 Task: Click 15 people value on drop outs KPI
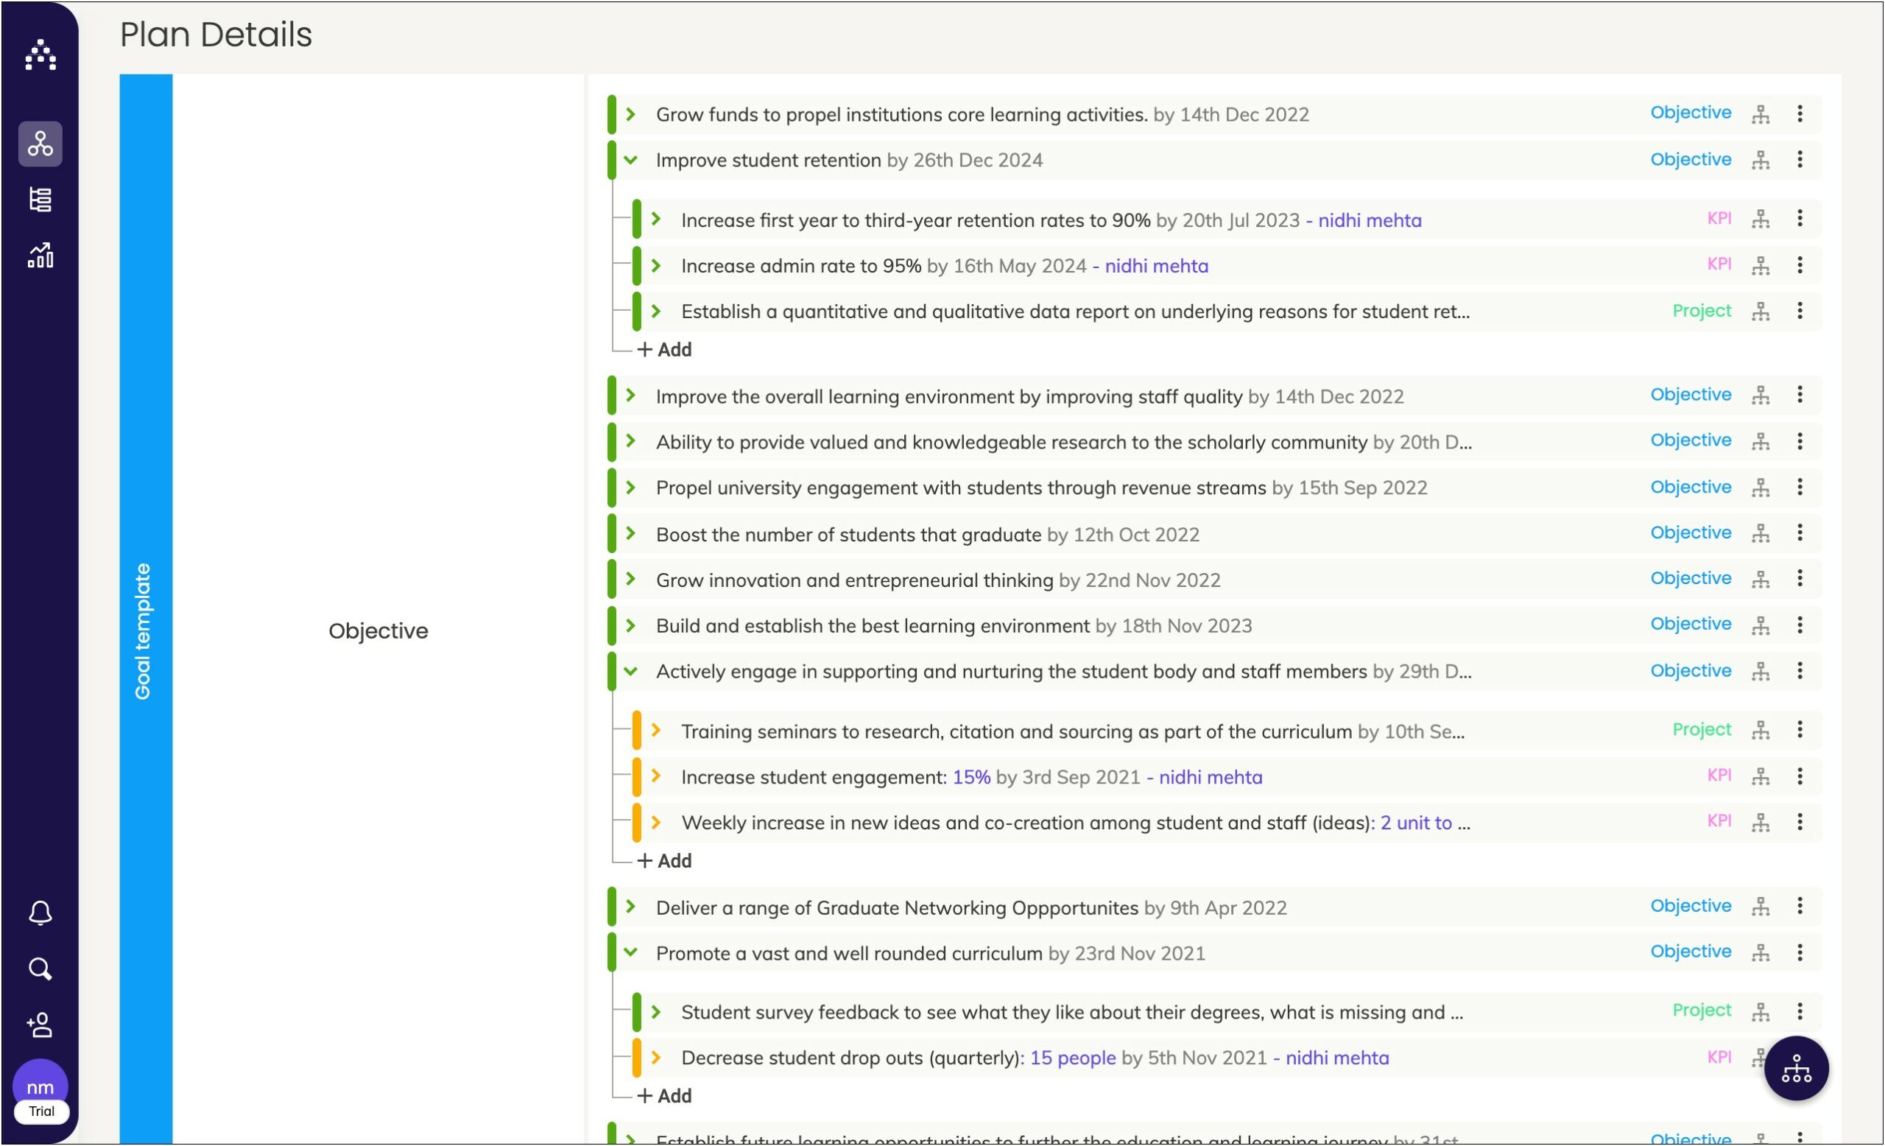coord(1073,1058)
